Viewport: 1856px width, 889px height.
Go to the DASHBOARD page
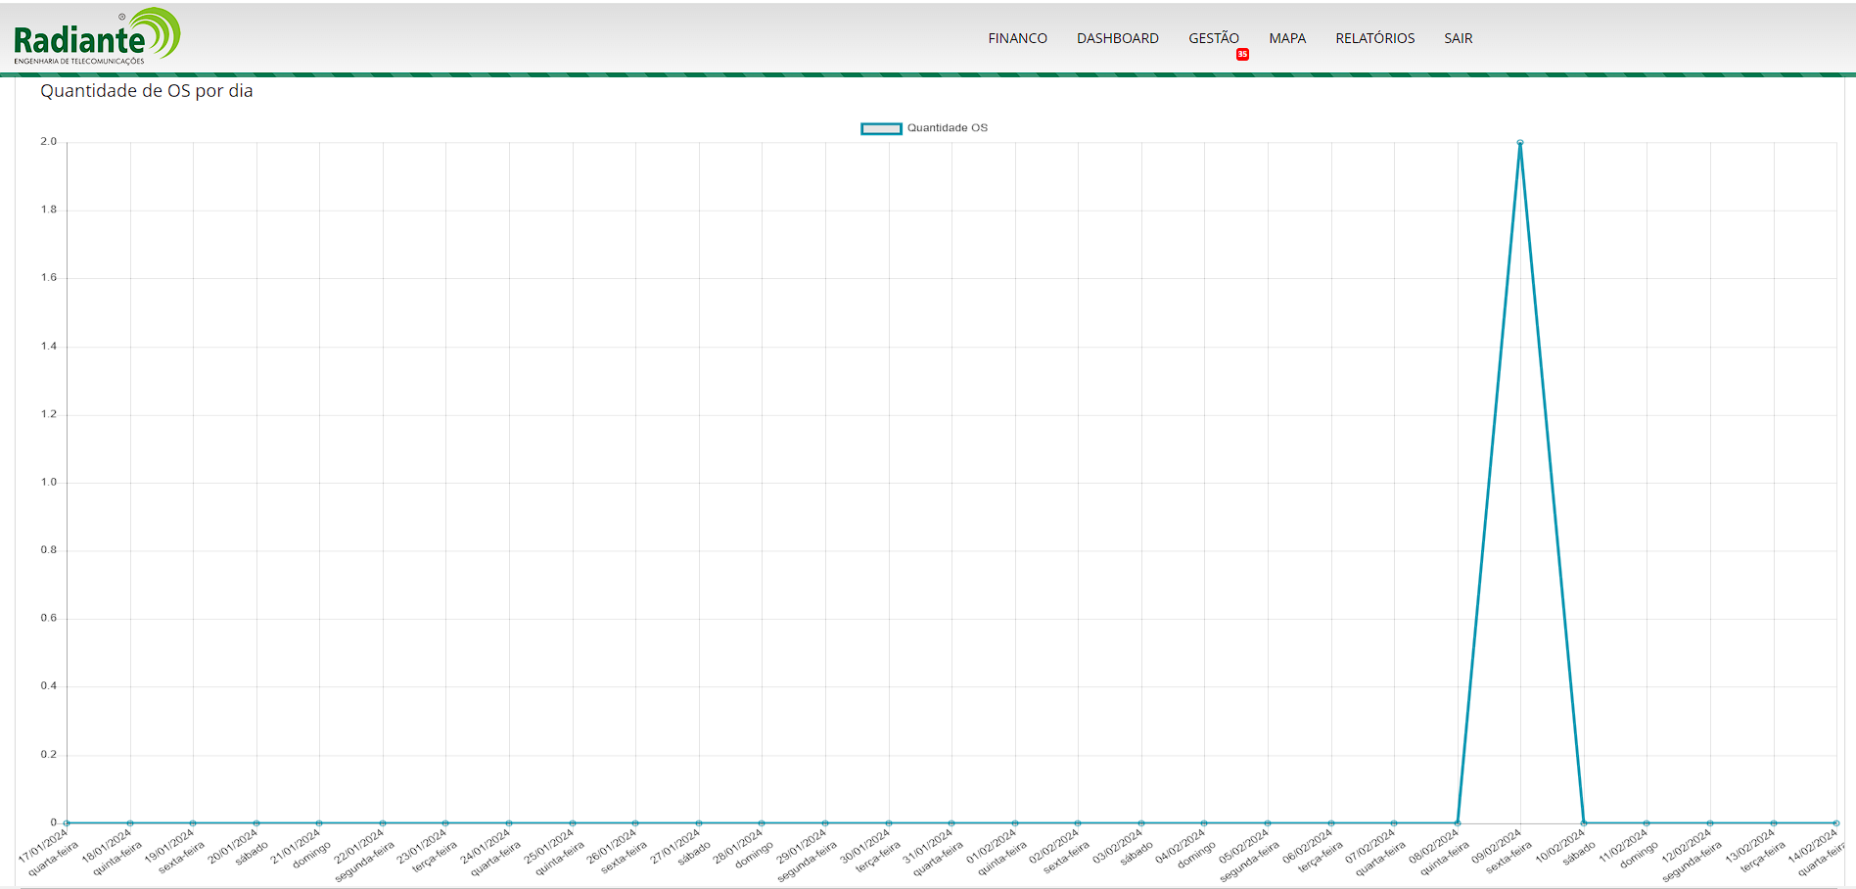pos(1117,38)
